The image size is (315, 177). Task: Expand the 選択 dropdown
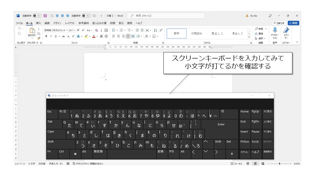pyautogui.click(x=265, y=38)
